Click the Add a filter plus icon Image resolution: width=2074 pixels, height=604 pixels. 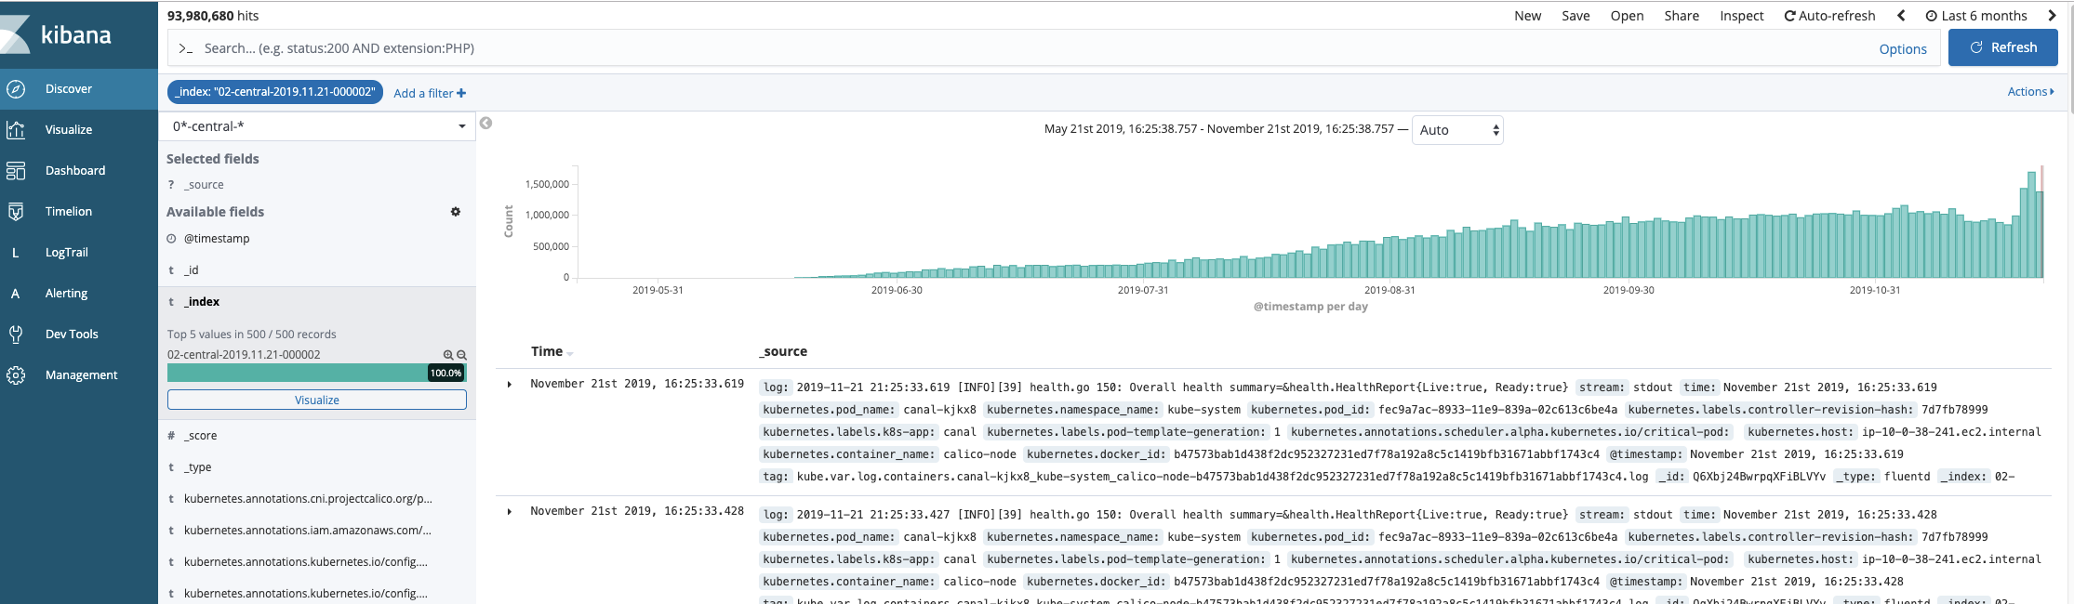click(461, 93)
